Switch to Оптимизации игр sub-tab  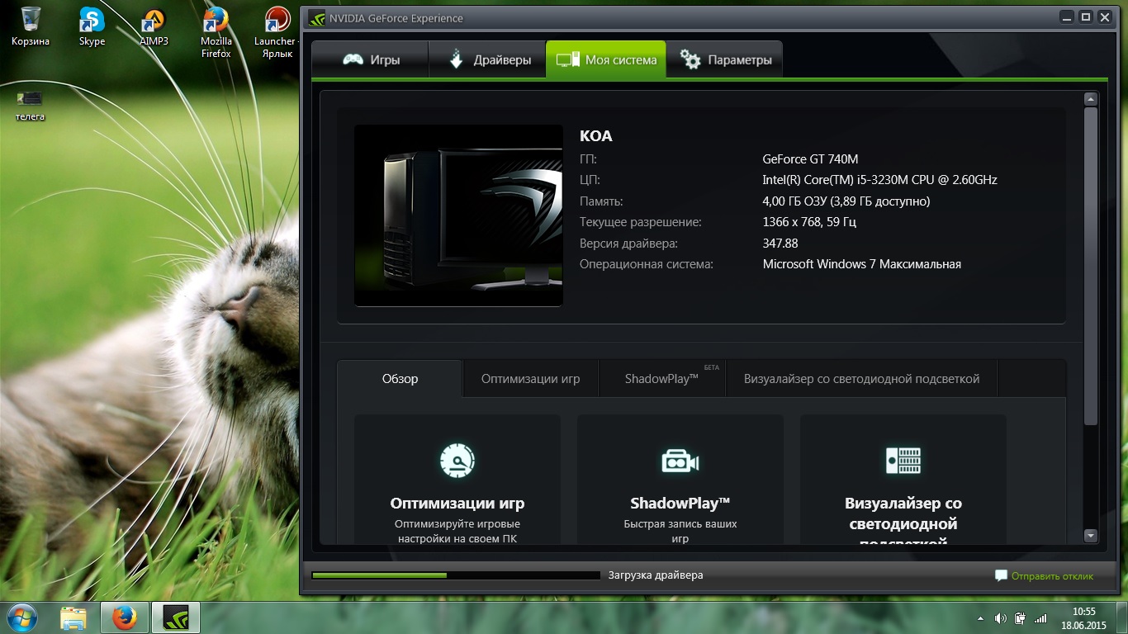[x=531, y=379]
